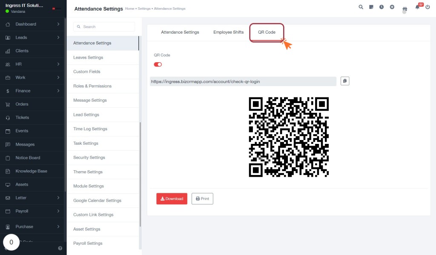Select the QR Code tab

[267, 32]
